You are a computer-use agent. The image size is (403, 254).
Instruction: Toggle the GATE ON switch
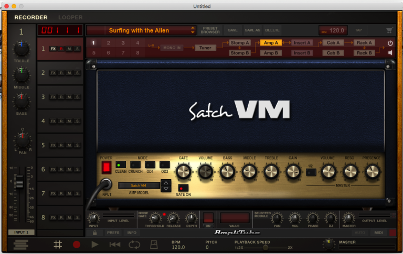183,189
